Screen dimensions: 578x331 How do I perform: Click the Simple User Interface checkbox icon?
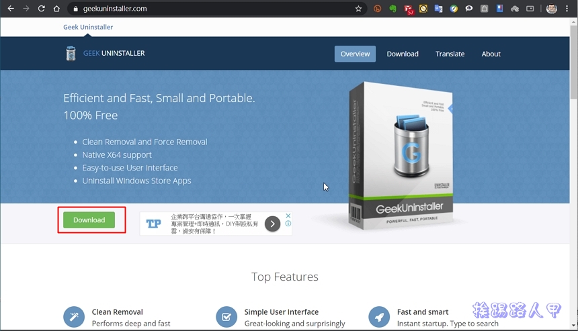226,317
